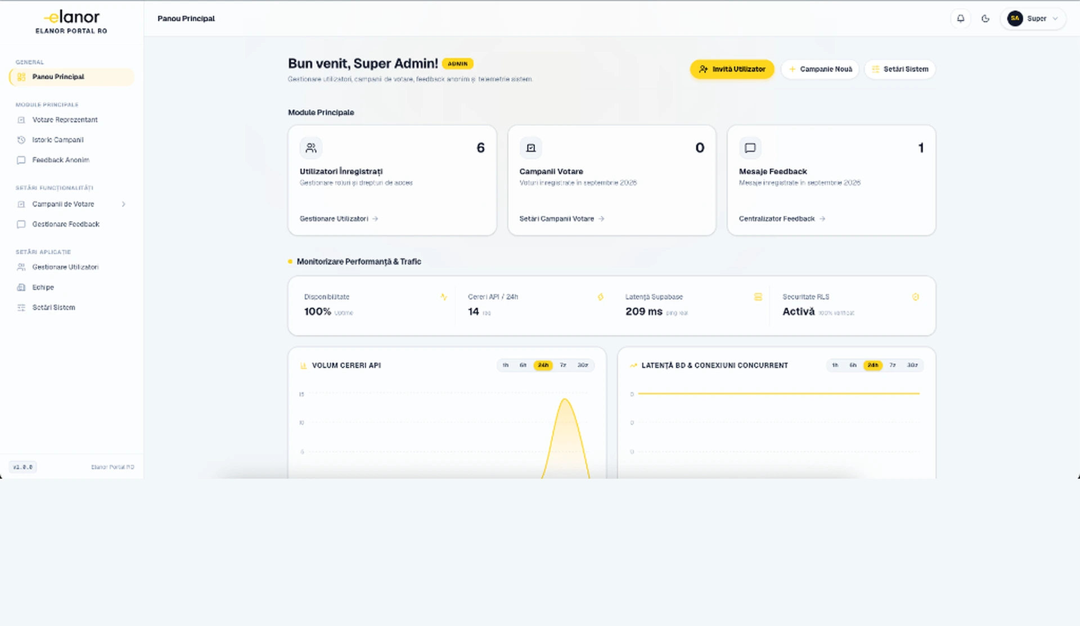Go to Istoric Campanii sidebar item

tap(71, 140)
